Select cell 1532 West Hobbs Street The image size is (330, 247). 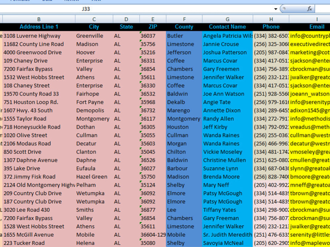pos(39,77)
